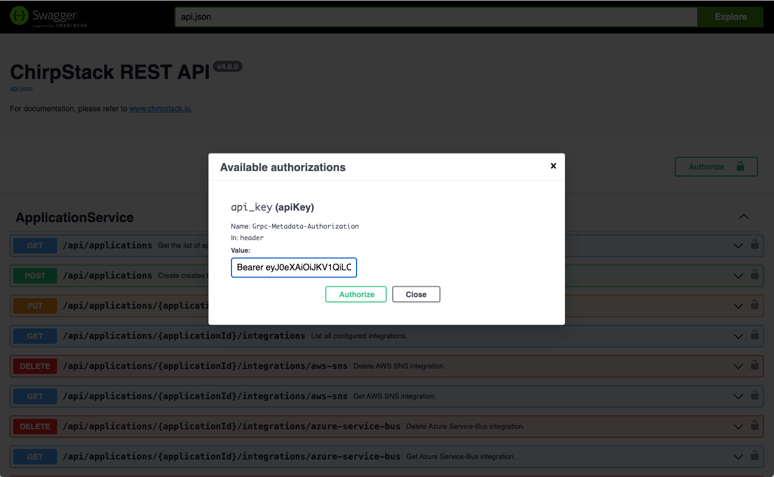The image size is (774, 477).
Task: Click lock icon on PUT applications row
Action: [755, 305]
